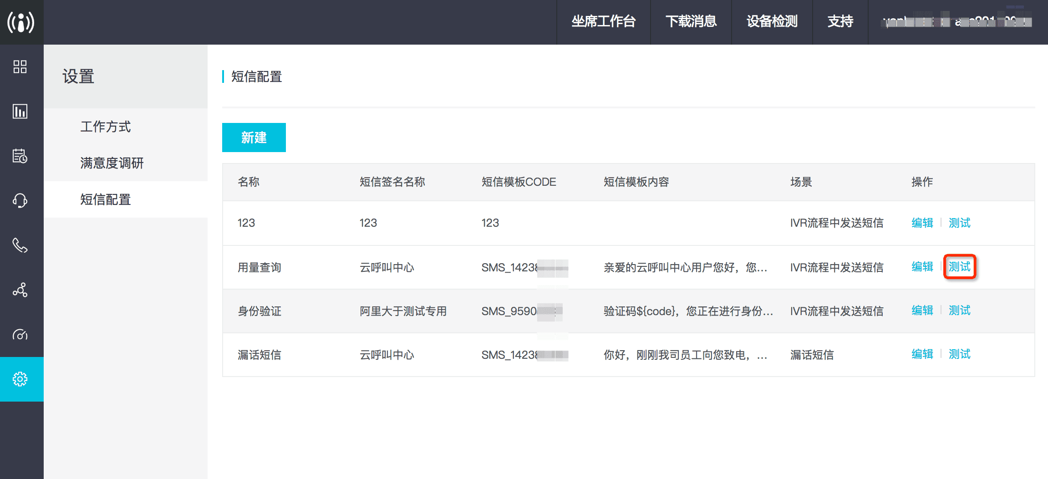Click template content starting 亲爱的云呼叫中心用户

click(x=686, y=267)
